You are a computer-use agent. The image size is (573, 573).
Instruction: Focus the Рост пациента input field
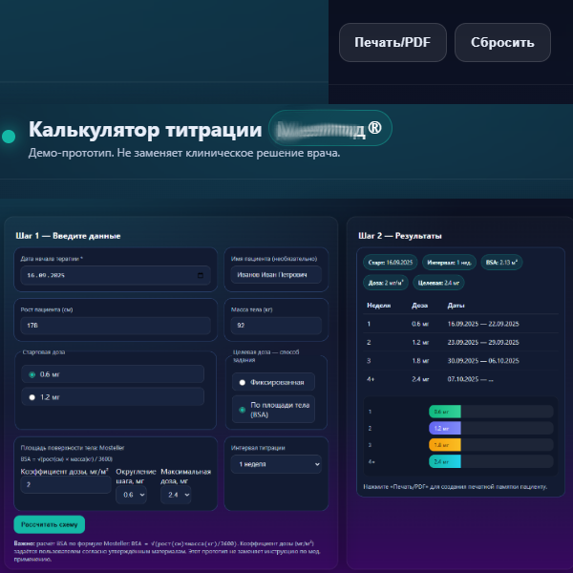[115, 326]
